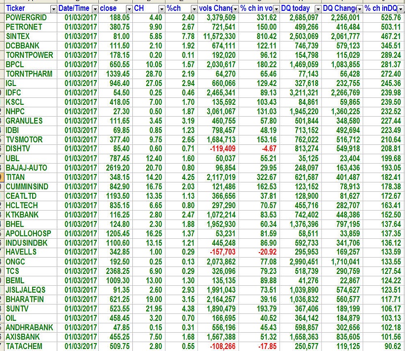The width and height of the screenshot is (405, 351).
Task: Click the 525.76 value in POWERGRID row
Action: [384, 18]
